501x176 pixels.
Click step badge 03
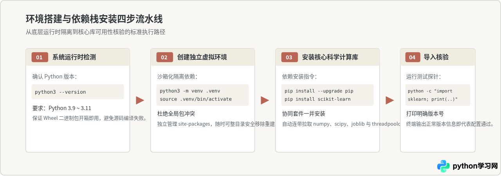point(289,57)
